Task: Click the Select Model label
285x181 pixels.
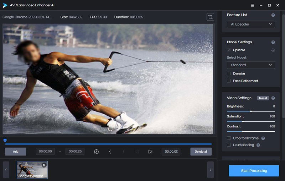Action: tap(237, 57)
